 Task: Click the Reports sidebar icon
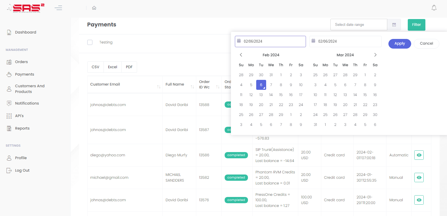9,128
